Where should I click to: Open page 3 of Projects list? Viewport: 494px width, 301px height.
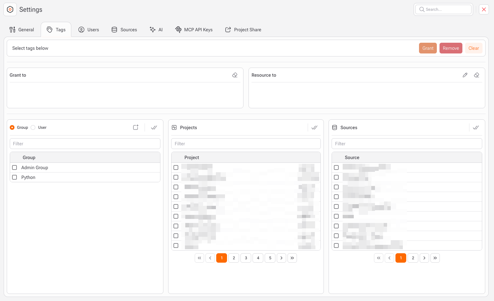click(x=246, y=258)
